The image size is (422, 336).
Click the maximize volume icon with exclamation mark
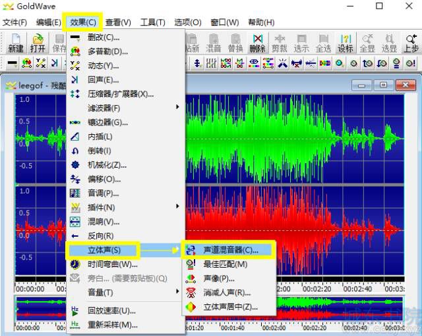411,63
